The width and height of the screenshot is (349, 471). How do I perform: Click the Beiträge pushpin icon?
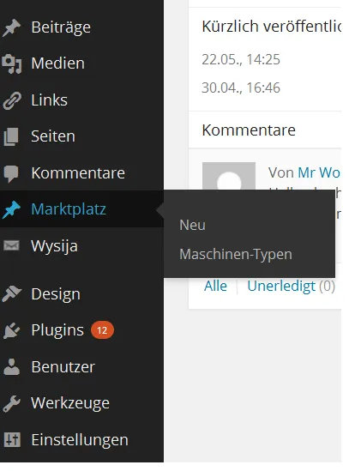point(11,27)
